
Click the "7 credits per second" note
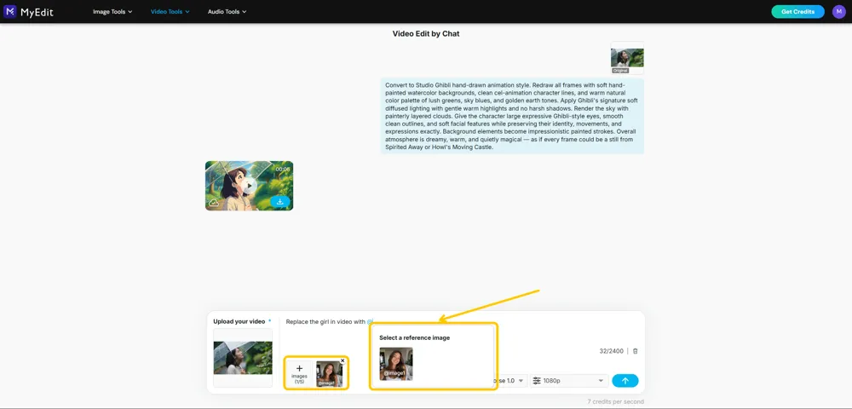point(616,402)
